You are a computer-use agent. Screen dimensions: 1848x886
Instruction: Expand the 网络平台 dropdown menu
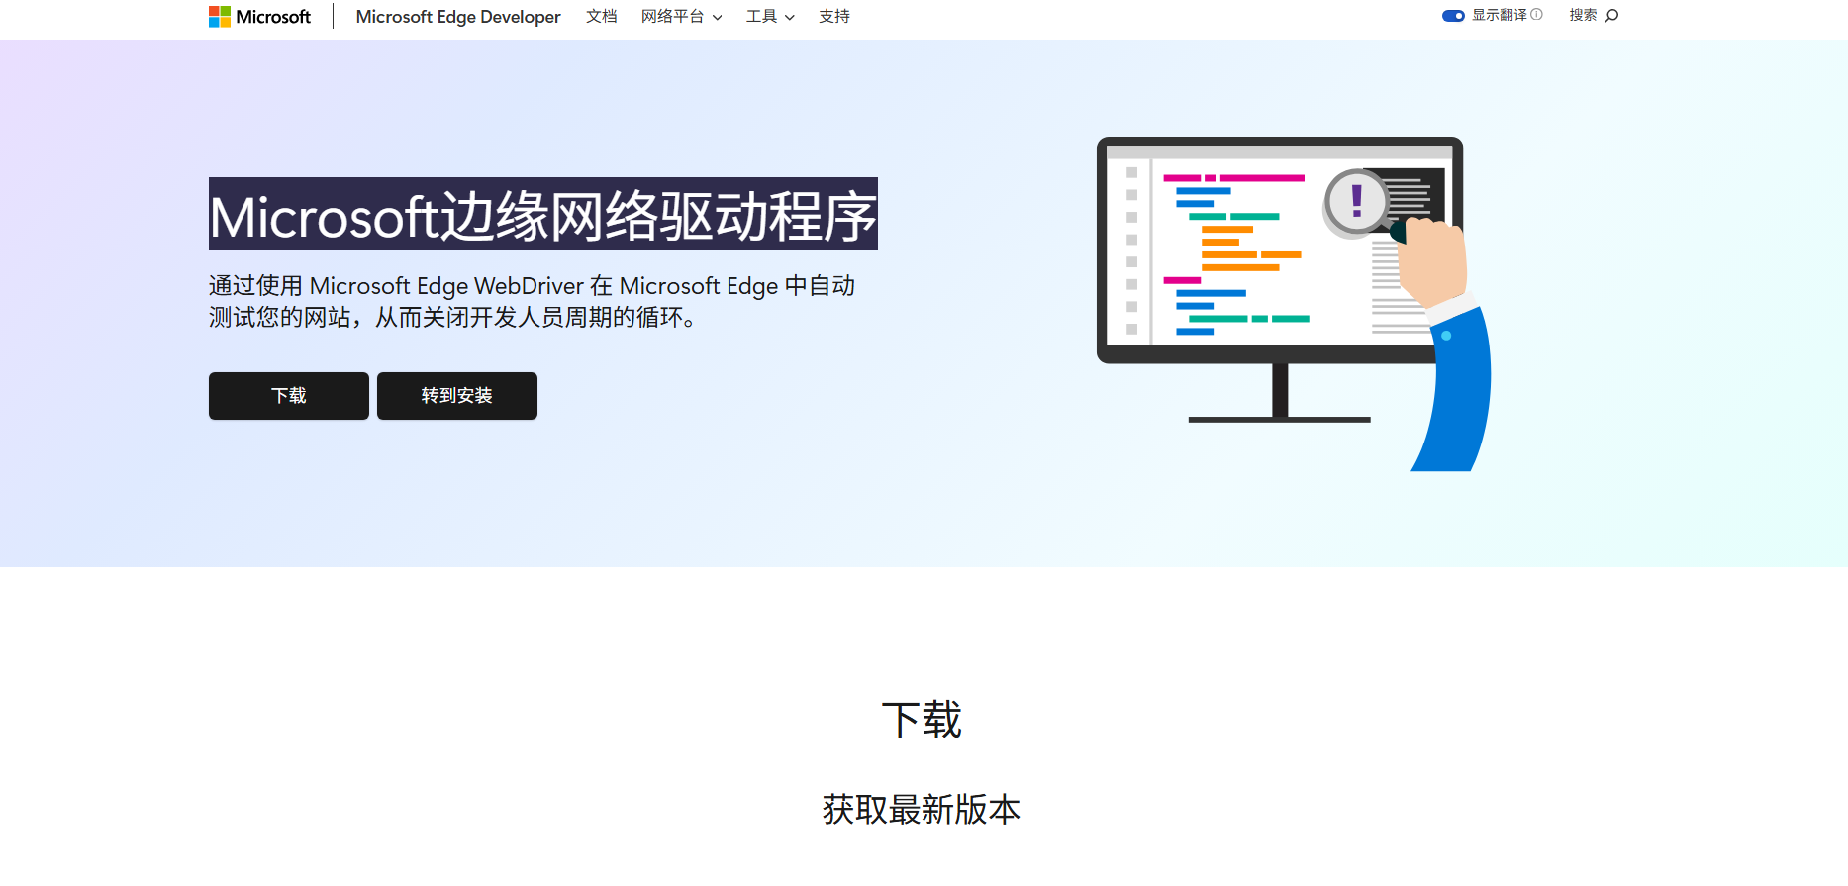tap(681, 17)
